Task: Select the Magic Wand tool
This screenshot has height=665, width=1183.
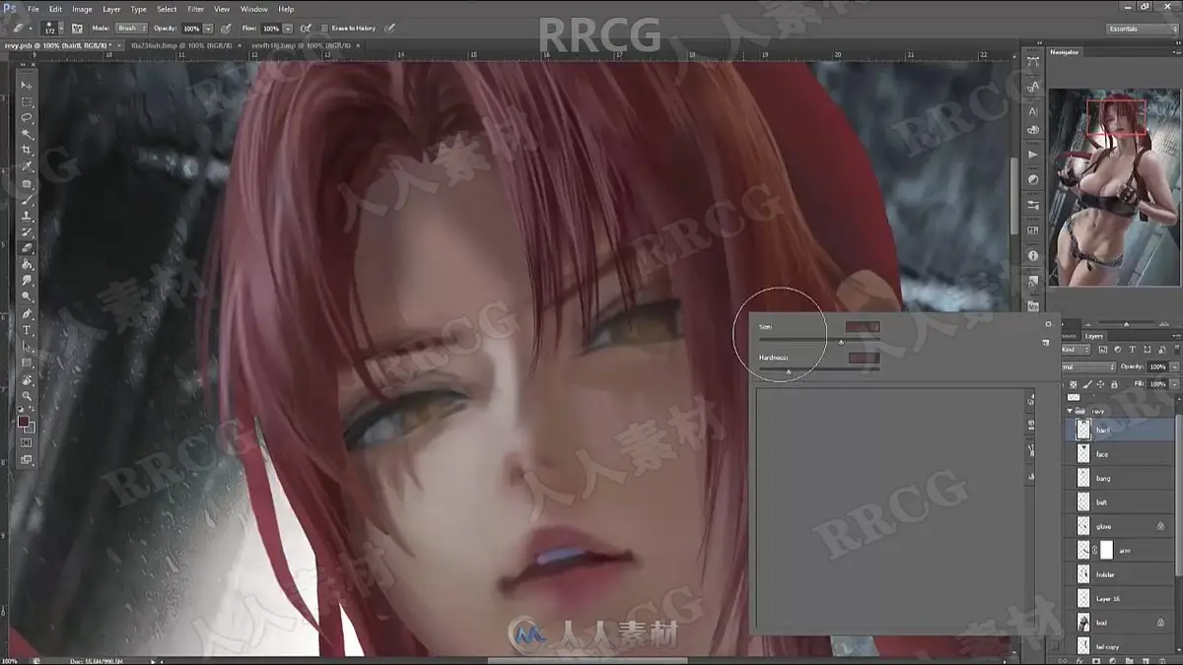Action: click(x=28, y=134)
